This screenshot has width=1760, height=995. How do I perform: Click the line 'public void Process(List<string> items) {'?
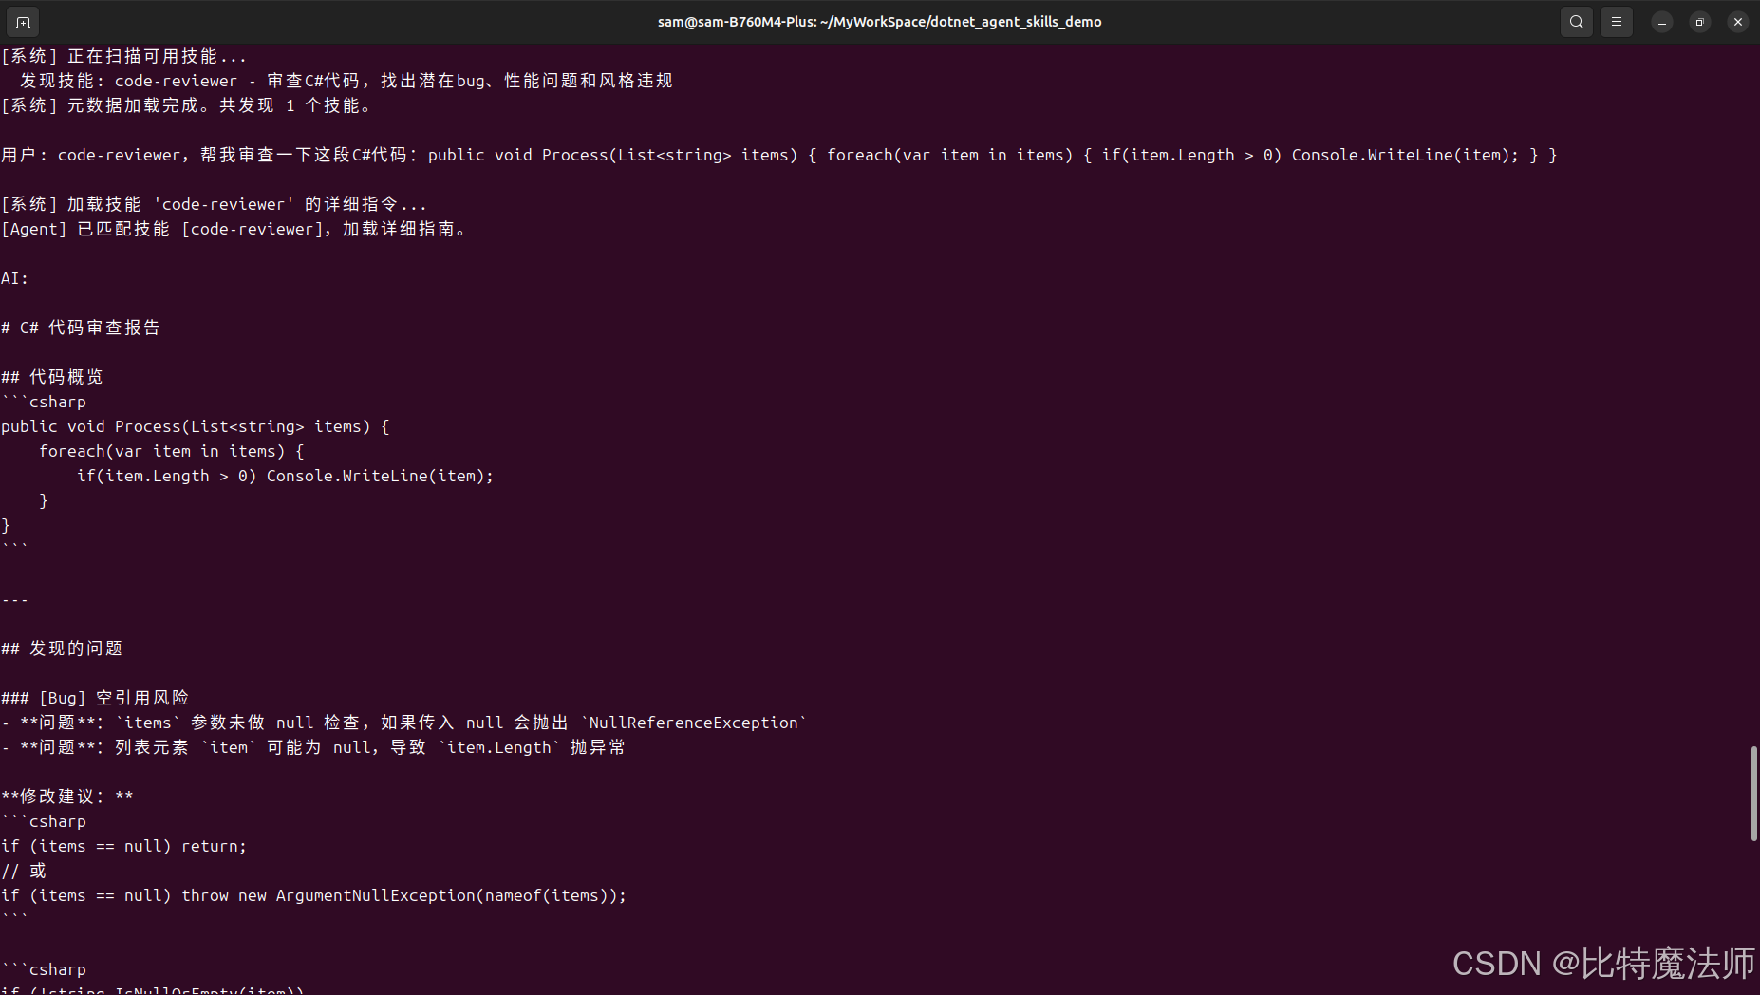coord(196,426)
